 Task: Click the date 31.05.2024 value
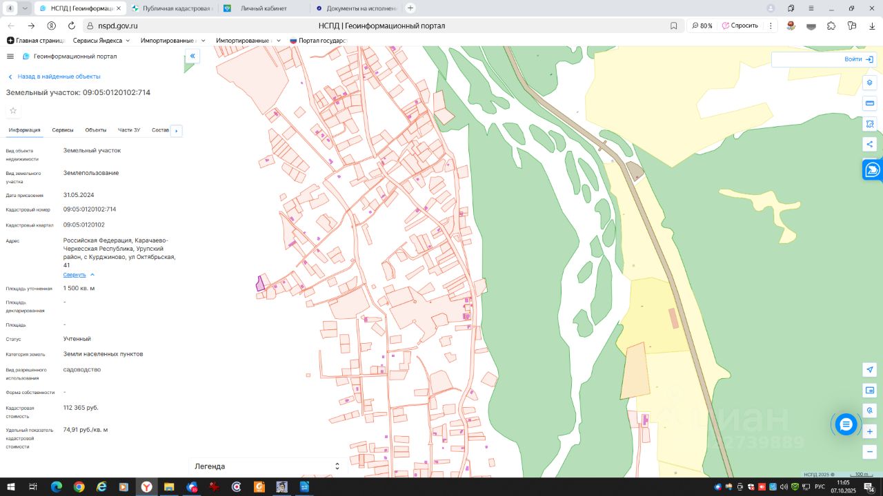79,195
